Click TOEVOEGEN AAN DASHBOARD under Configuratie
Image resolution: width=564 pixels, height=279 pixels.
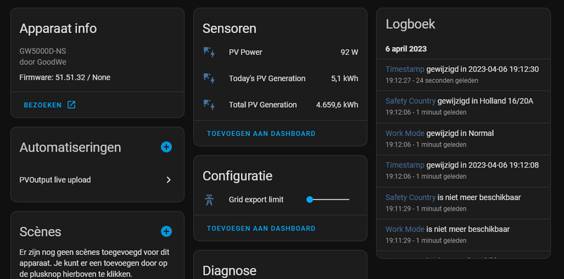261,229
